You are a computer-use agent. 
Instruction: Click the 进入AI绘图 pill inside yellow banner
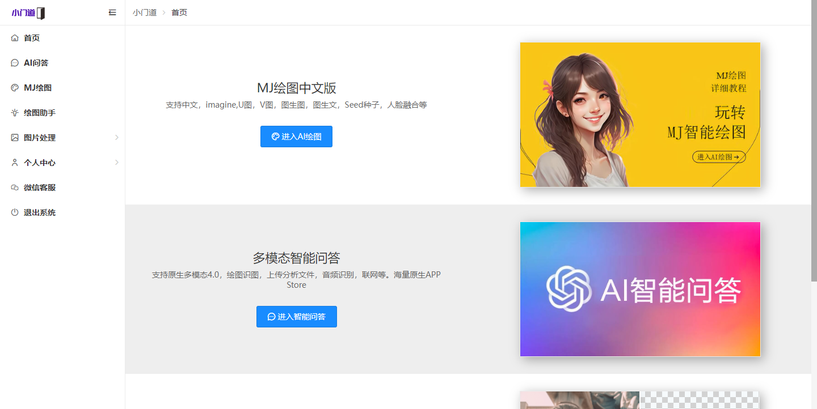coord(719,157)
